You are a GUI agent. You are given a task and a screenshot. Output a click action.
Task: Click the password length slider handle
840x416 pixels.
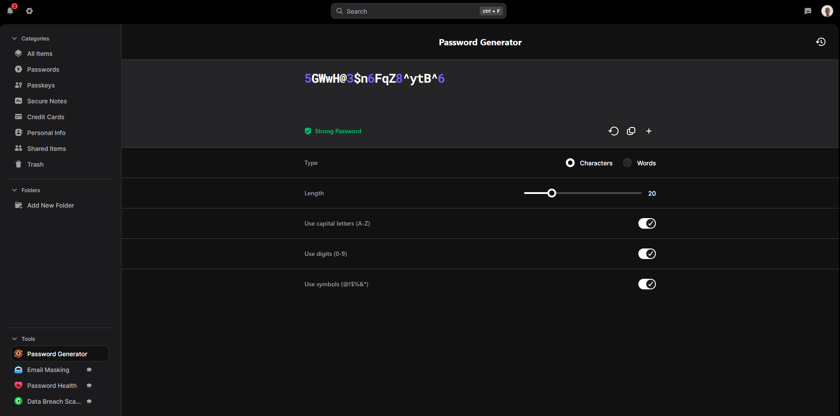[552, 193]
